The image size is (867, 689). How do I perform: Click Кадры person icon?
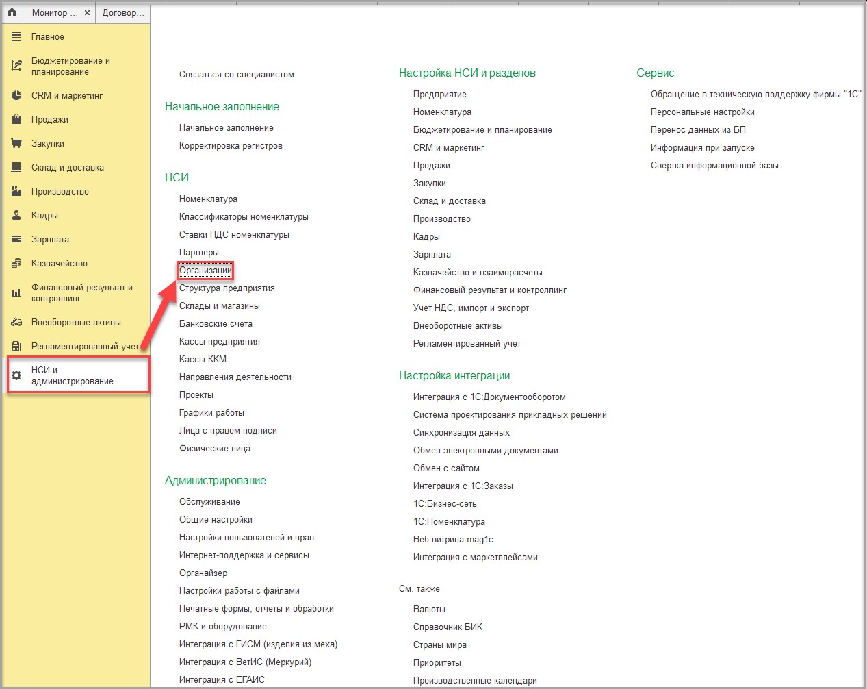pyautogui.click(x=16, y=215)
